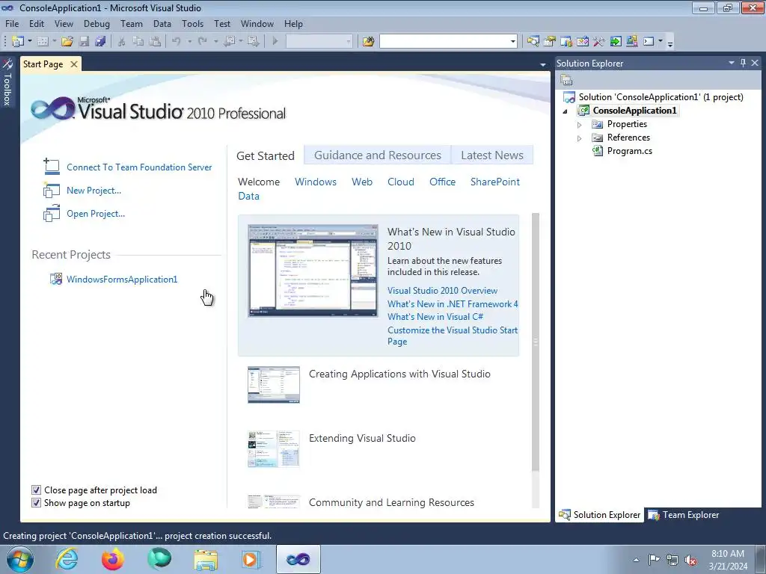The width and height of the screenshot is (766, 574).
Task: Open the Solution Configurations combo box
Action: point(319,42)
